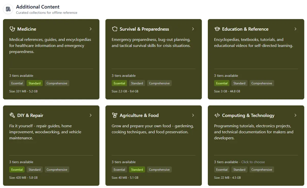Click the books icon beside Additional Content

8,9
